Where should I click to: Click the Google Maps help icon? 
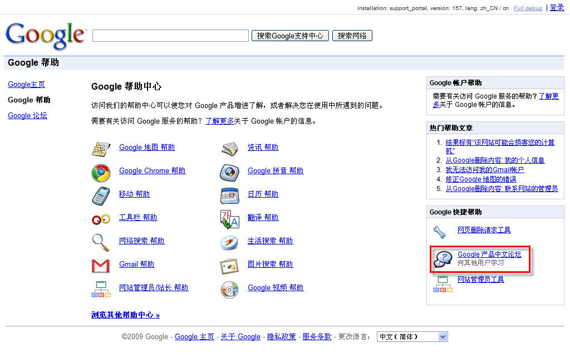[x=101, y=149]
